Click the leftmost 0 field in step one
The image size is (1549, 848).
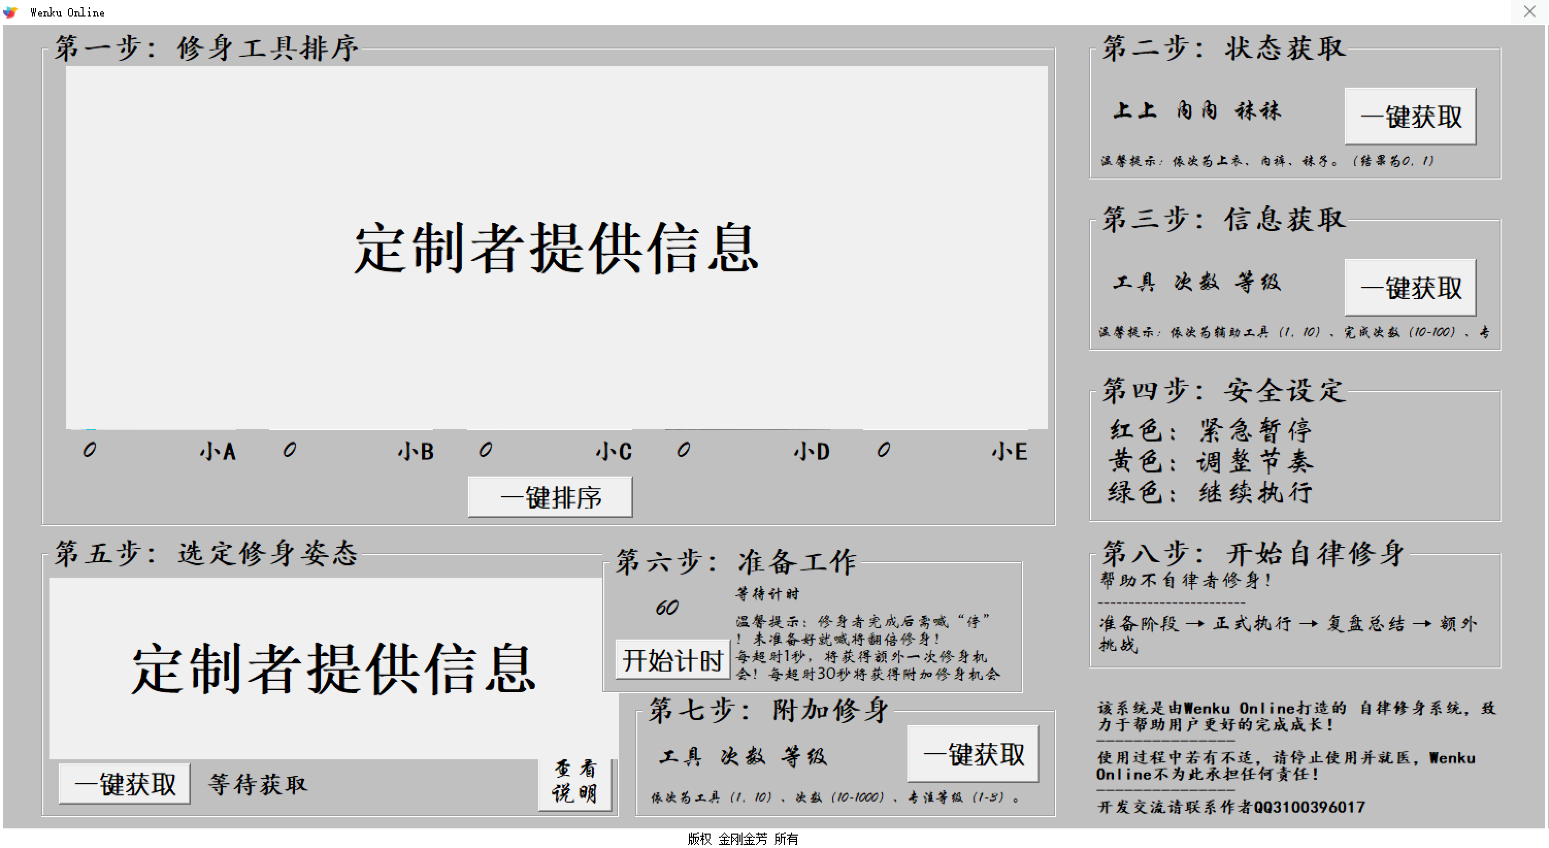tap(90, 450)
